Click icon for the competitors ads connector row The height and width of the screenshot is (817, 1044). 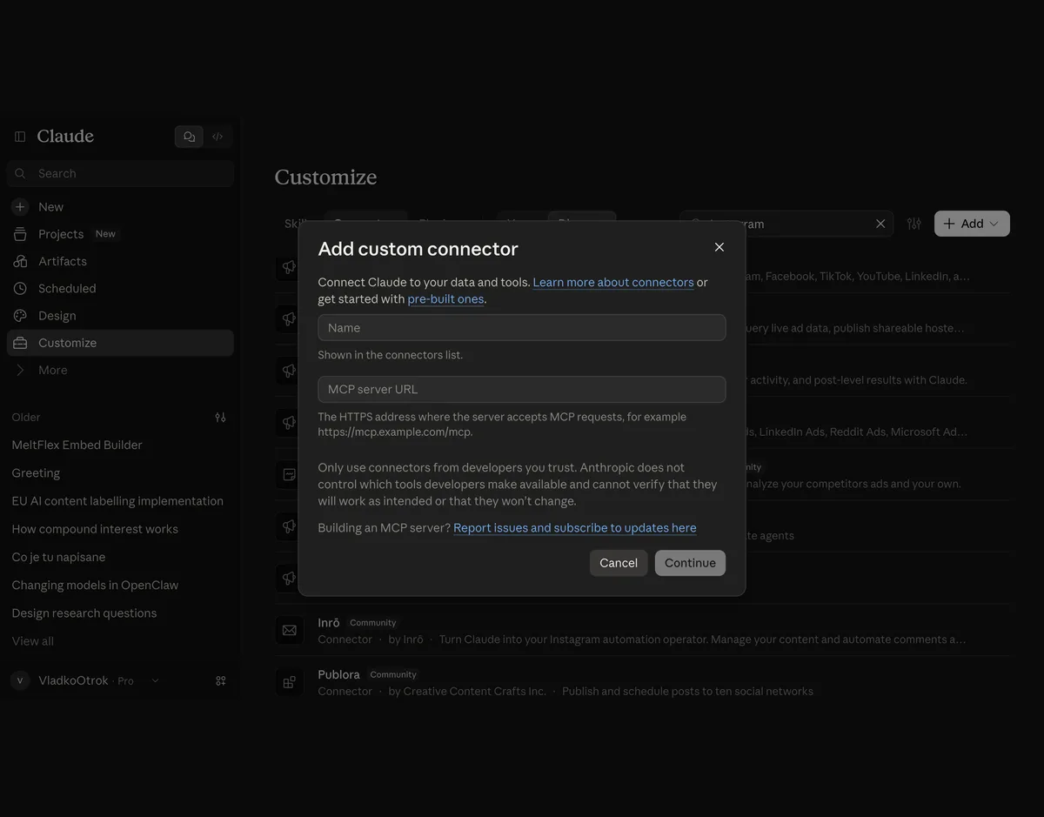coord(290,474)
